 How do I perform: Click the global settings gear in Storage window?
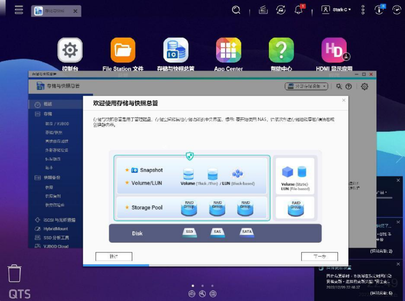[x=364, y=86]
